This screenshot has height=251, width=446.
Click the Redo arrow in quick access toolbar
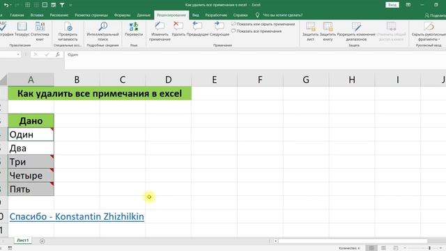tap(17, 5)
